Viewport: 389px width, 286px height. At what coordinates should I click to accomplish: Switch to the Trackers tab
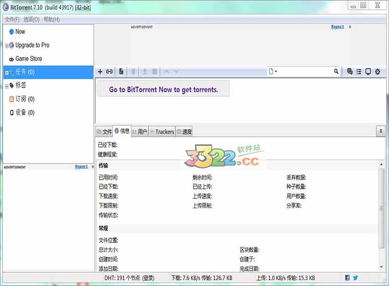pos(162,132)
